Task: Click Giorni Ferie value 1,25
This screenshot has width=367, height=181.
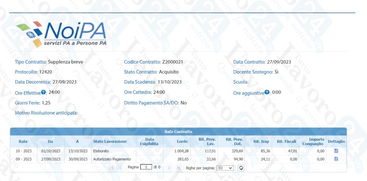Action: 46,103
